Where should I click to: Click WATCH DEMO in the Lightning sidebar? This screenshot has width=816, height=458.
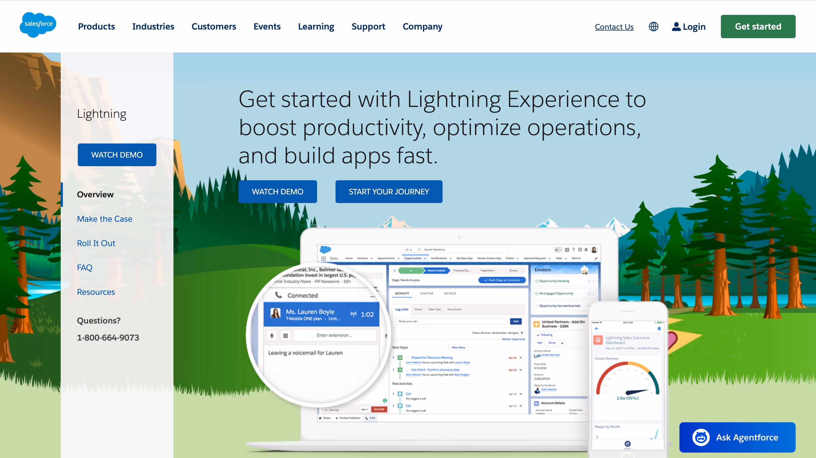click(117, 155)
